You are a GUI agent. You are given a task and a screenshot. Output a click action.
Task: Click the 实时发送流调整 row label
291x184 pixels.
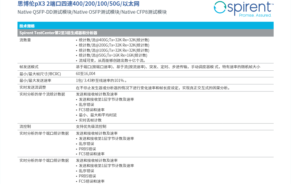click(x=33, y=88)
